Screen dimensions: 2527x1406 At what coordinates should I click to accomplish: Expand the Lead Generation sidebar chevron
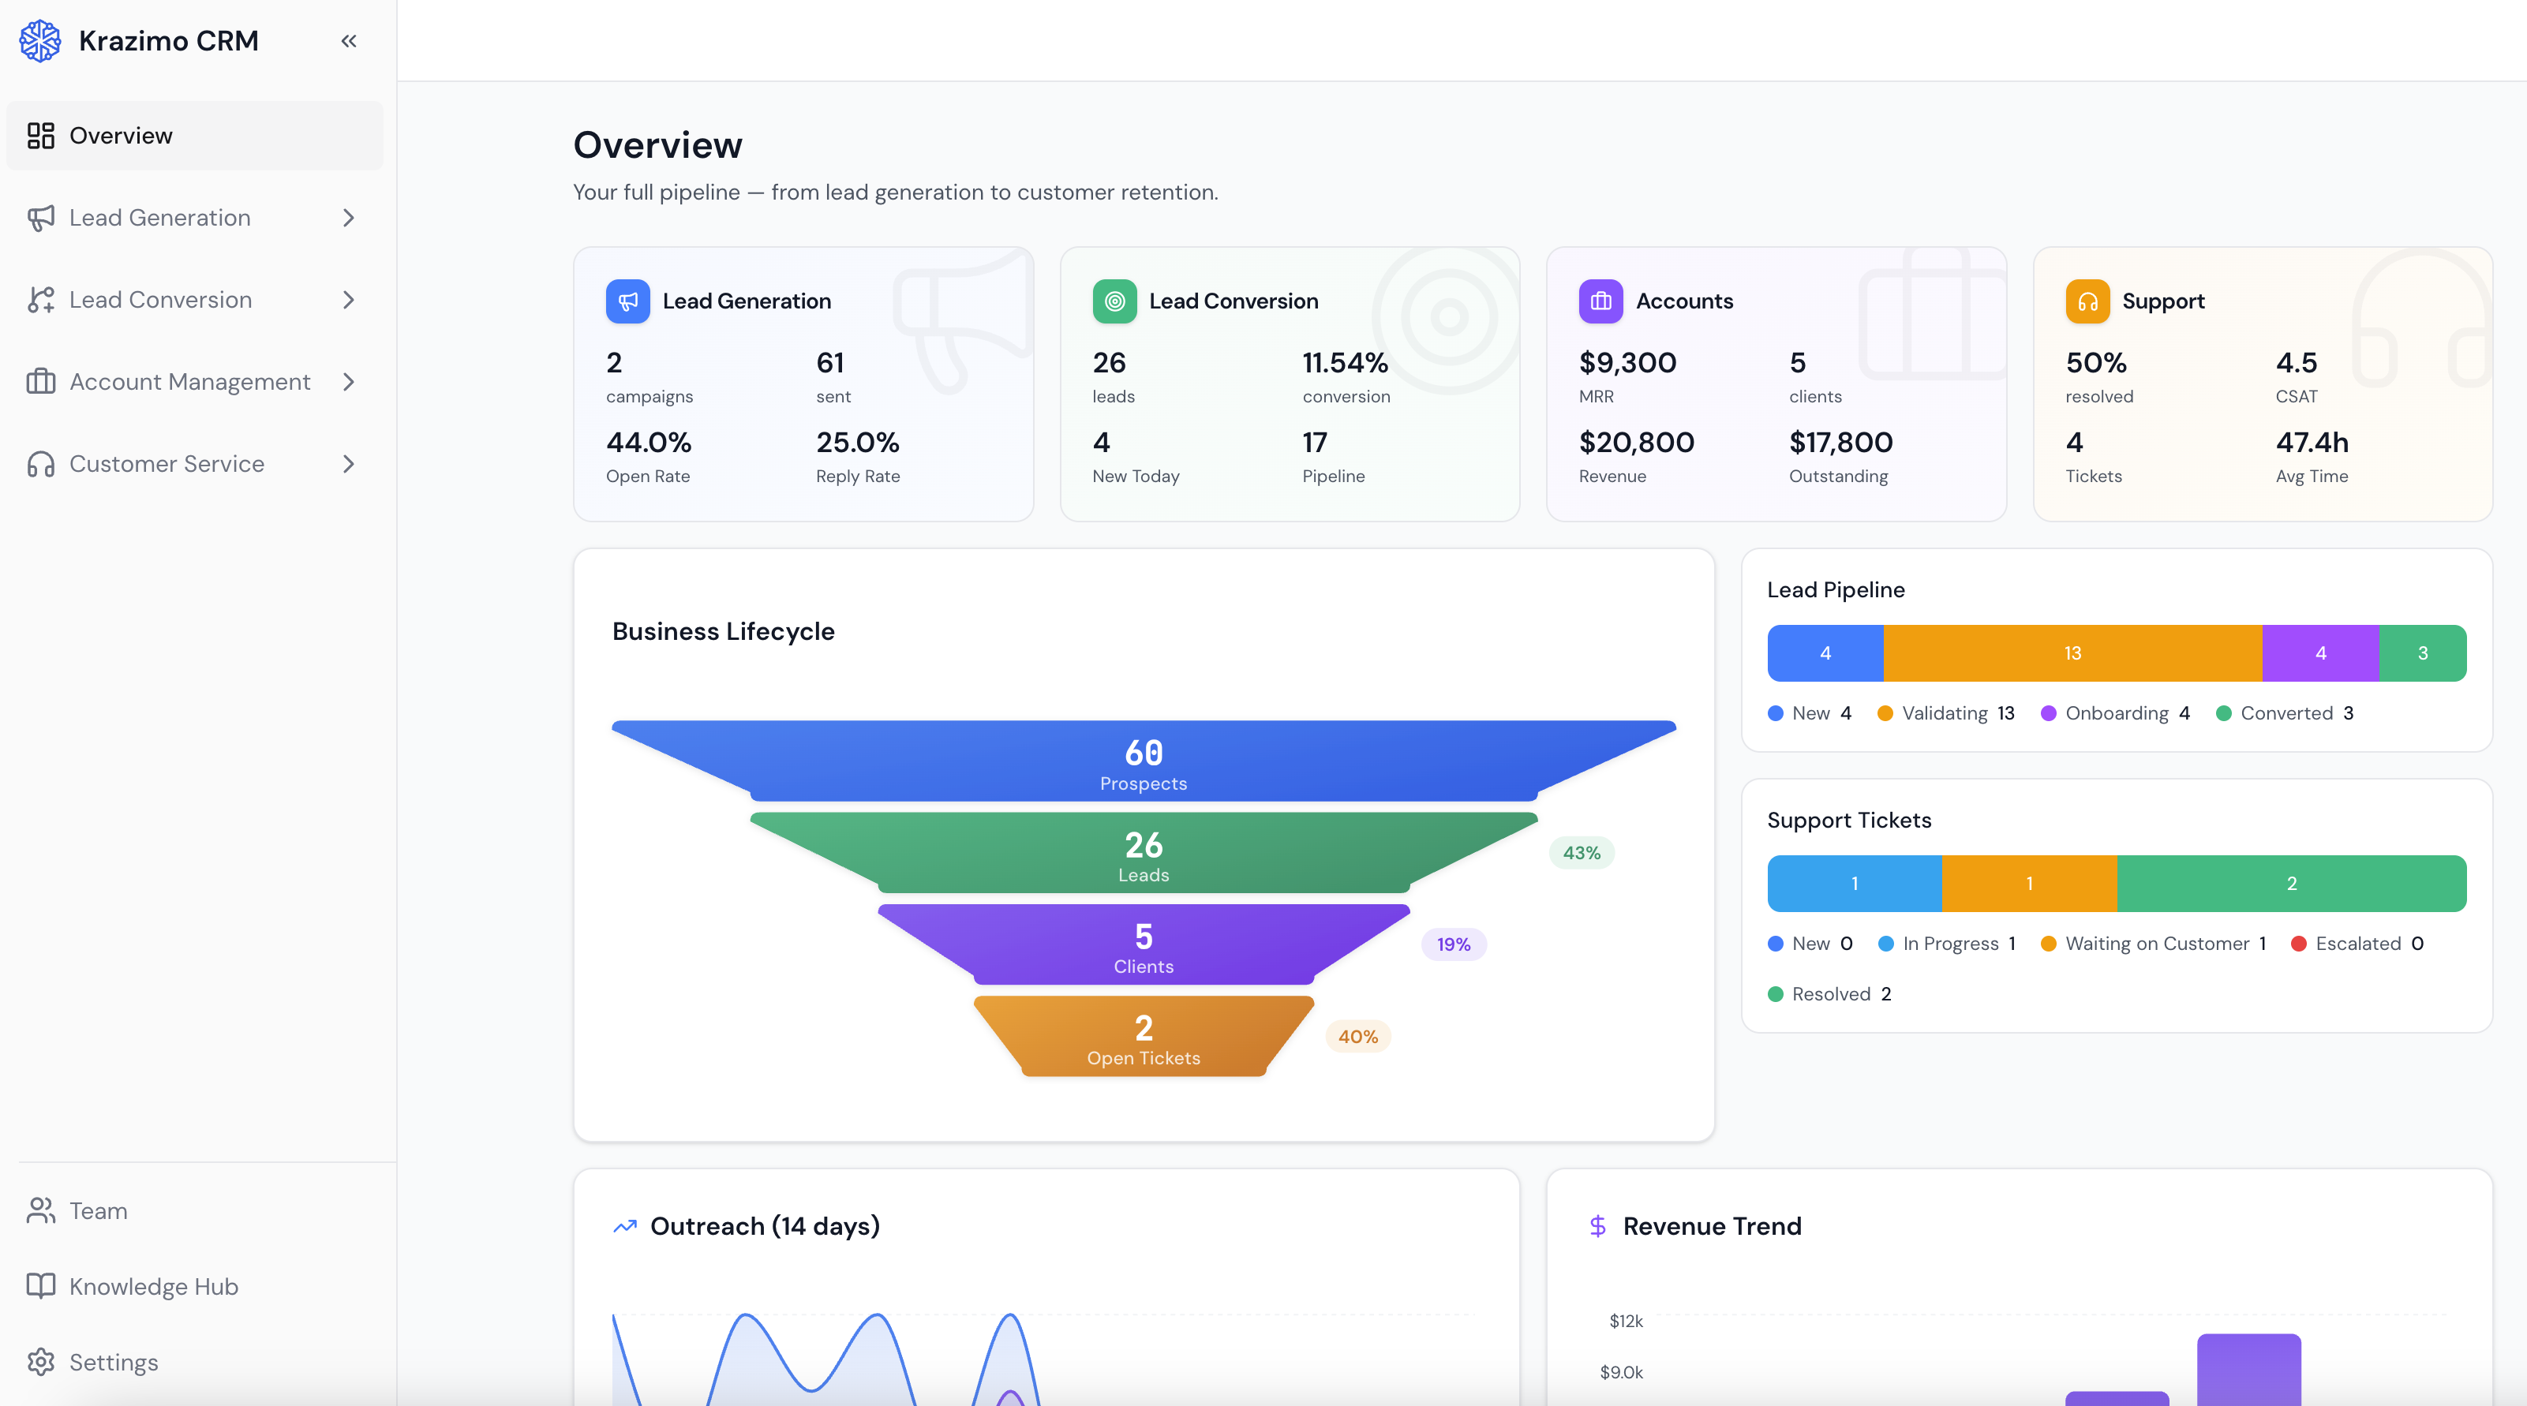pos(348,218)
